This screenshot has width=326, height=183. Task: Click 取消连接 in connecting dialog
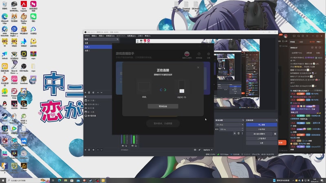(163, 106)
